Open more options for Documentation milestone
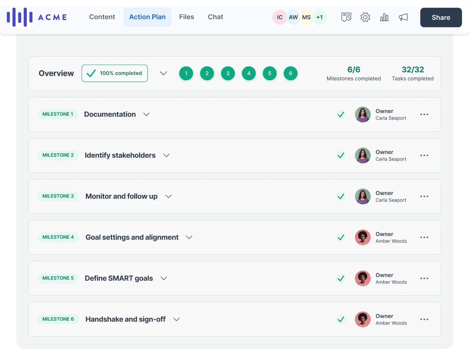Viewport: 470px width, 349px height. click(x=424, y=114)
